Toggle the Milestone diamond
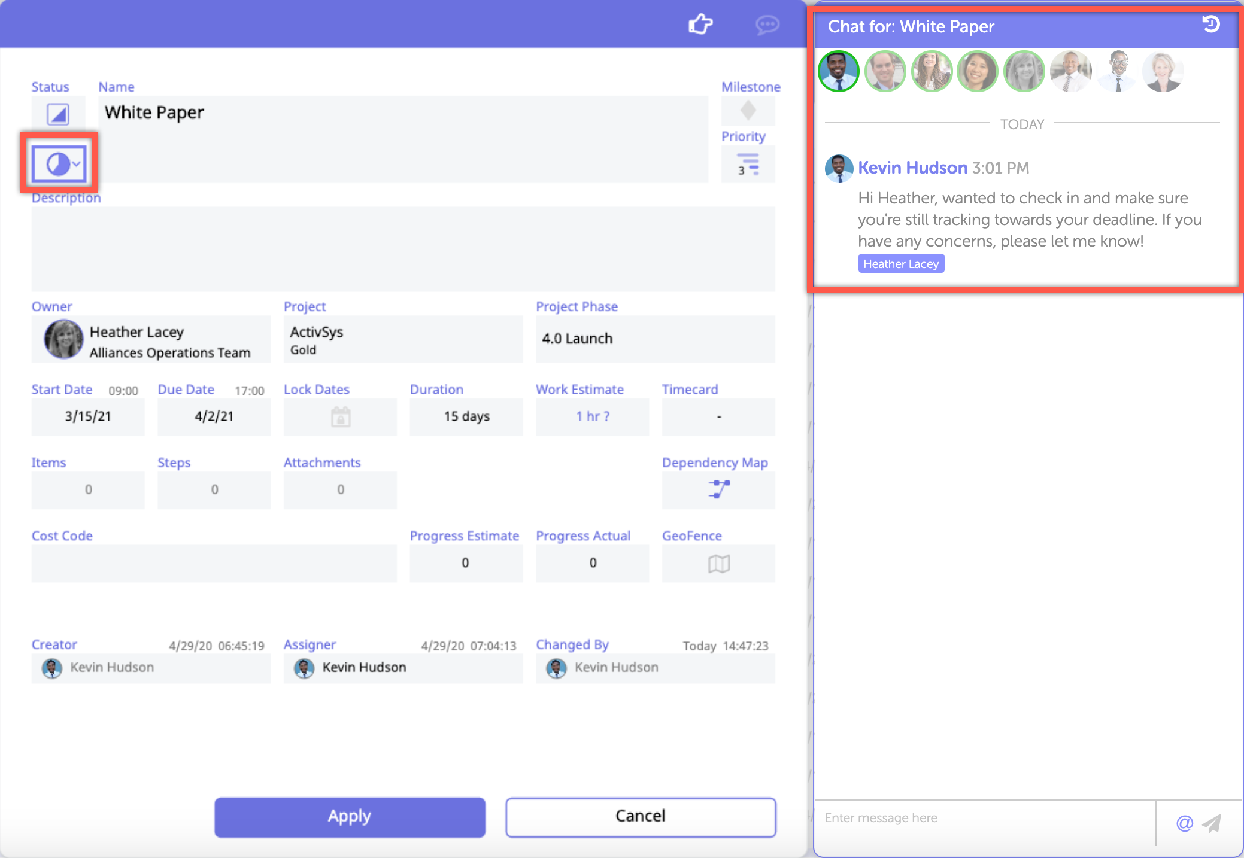The width and height of the screenshot is (1244, 858). pos(748,111)
